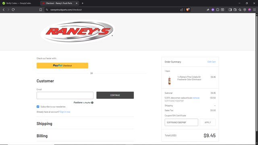Open the Brave Shields lion icon
258x145 pixels.
pyautogui.click(x=188, y=10)
